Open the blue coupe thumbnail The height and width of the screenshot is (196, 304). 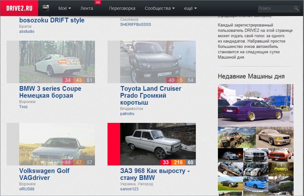(256, 183)
